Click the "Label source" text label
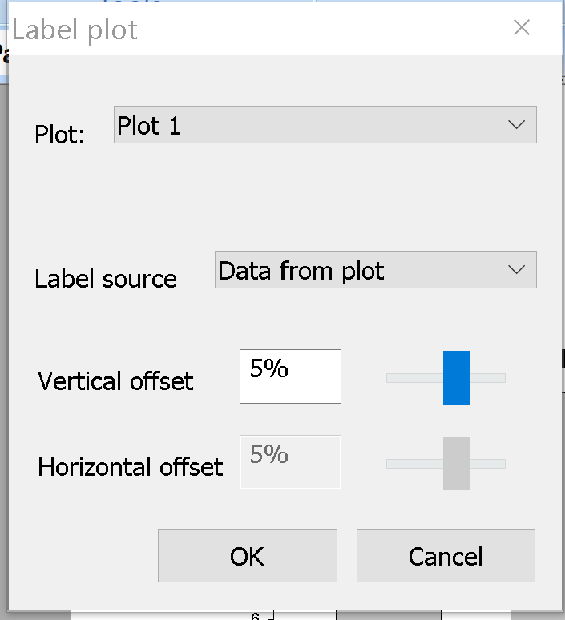 [106, 279]
